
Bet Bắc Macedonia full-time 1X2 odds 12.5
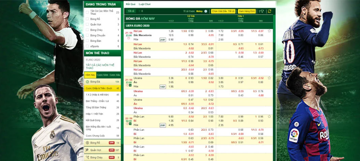coord(171,35)
